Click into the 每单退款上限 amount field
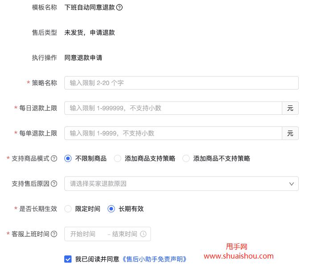Screen dimensions: 313x271 (x=173, y=133)
